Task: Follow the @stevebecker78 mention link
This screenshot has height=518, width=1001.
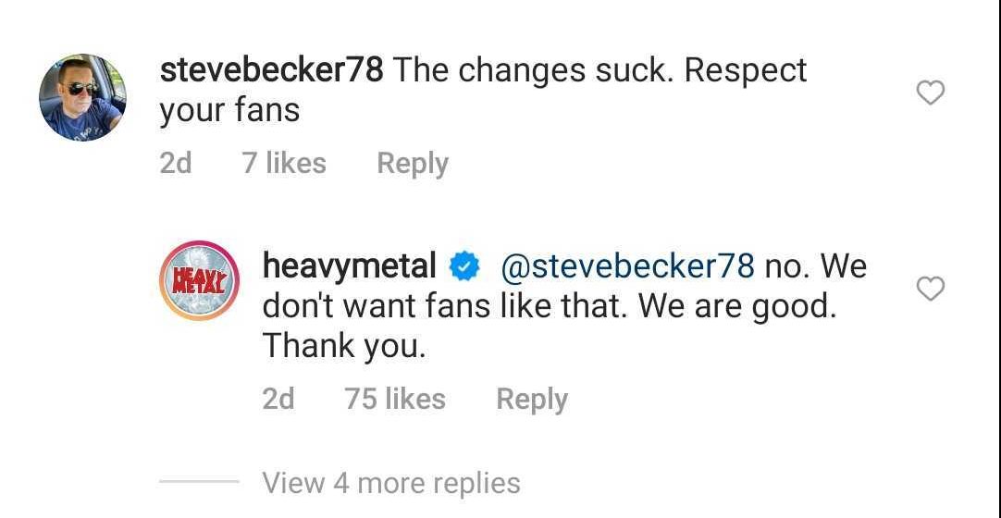Action: pyautogui.click(x=627, y=266)
